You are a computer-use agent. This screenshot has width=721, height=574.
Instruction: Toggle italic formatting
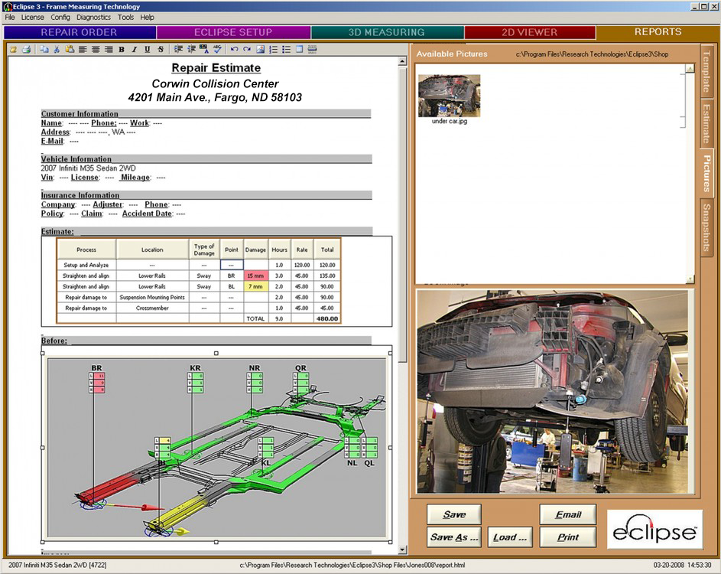[135, 50]
